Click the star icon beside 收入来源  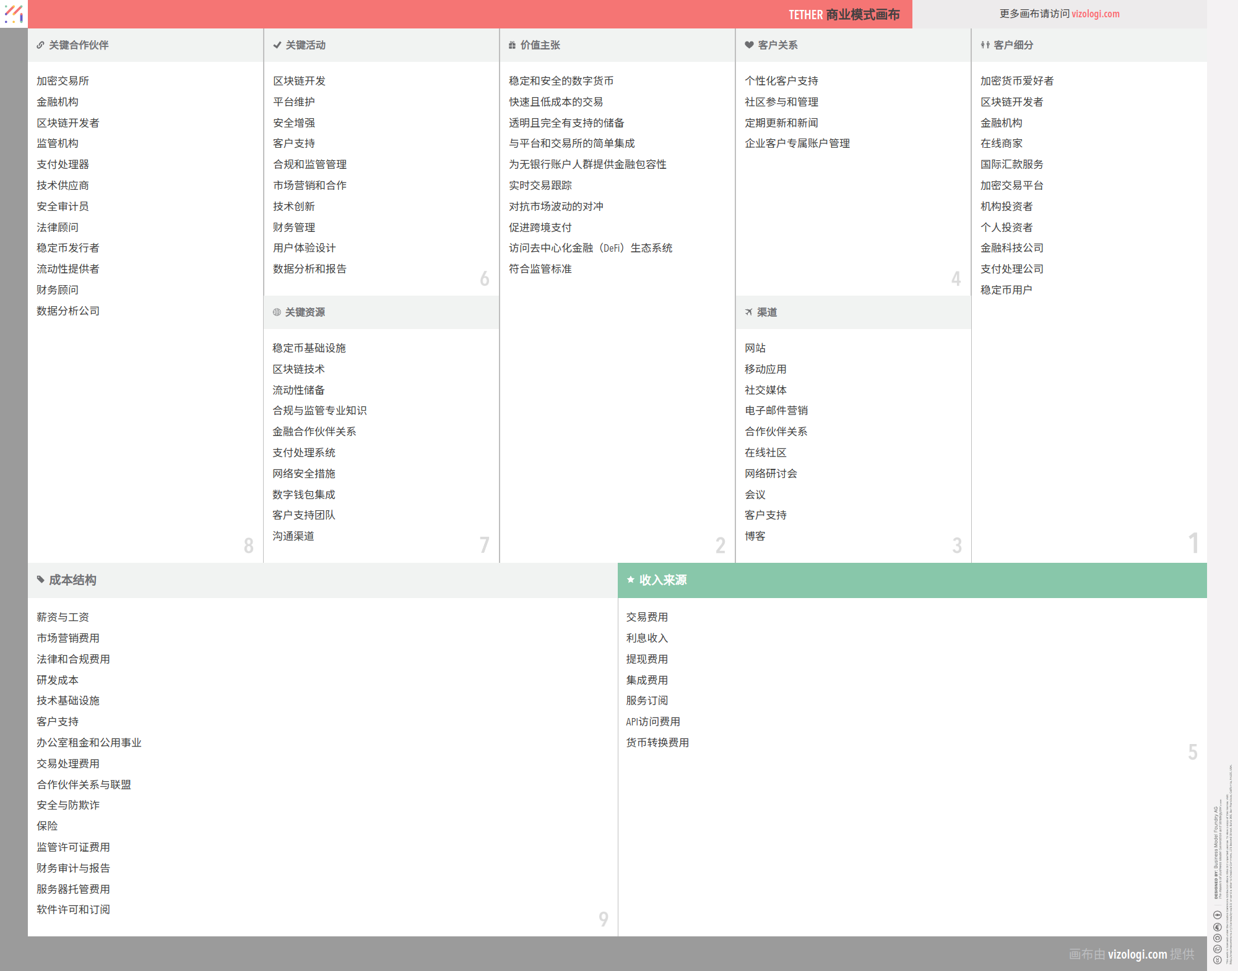(x=631, y=580)
